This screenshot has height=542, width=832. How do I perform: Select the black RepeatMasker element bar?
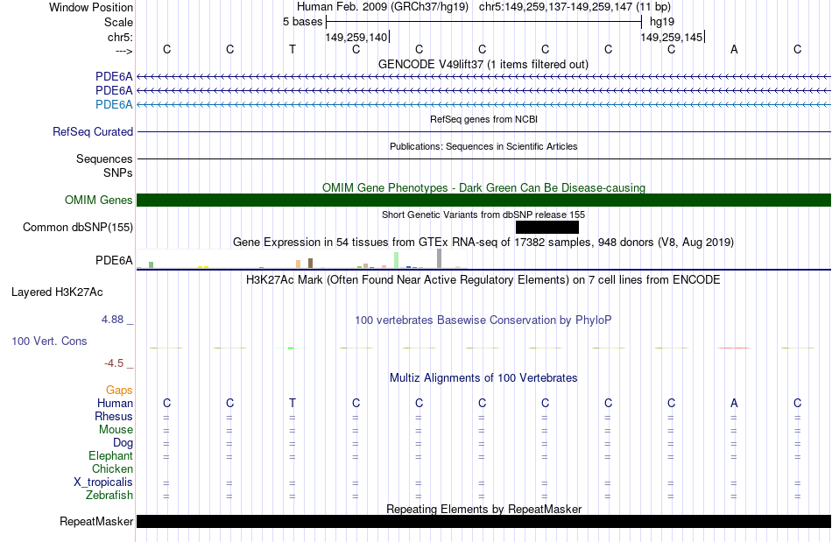click(483, 521)
